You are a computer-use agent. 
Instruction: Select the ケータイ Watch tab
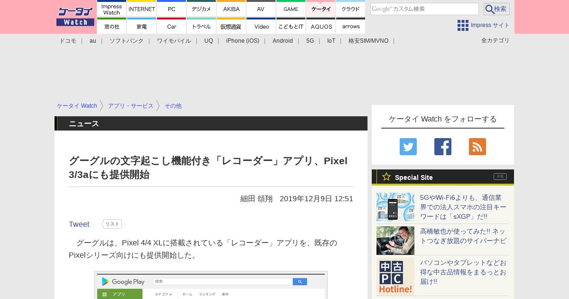coord(321,9)
